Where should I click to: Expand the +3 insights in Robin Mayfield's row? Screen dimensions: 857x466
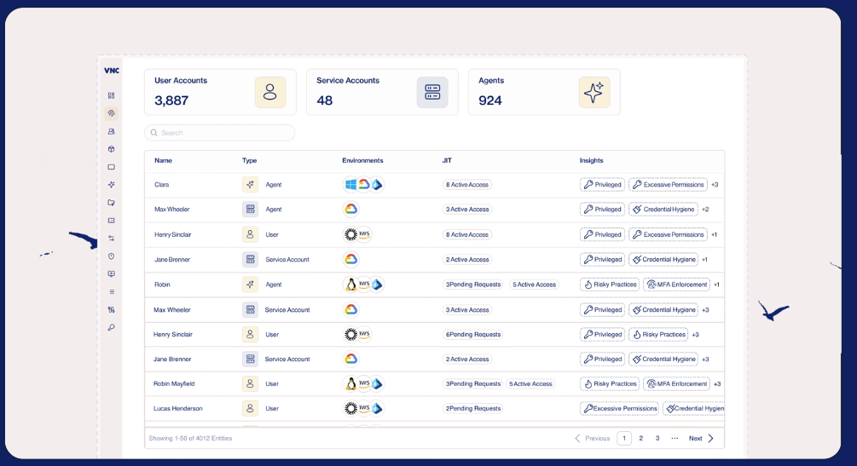click(717, 383)
